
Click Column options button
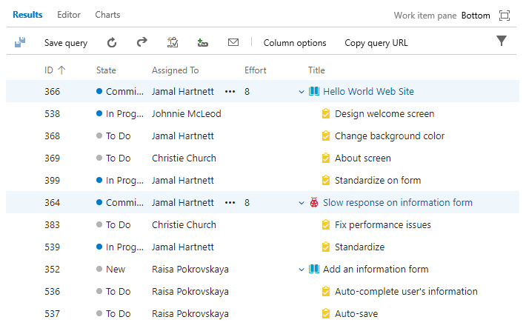click(295, 43)
